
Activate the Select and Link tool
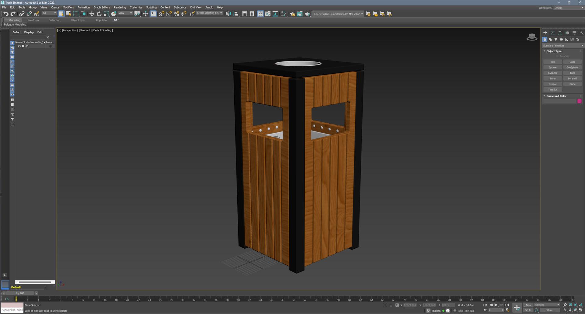(x=22, y=14)
